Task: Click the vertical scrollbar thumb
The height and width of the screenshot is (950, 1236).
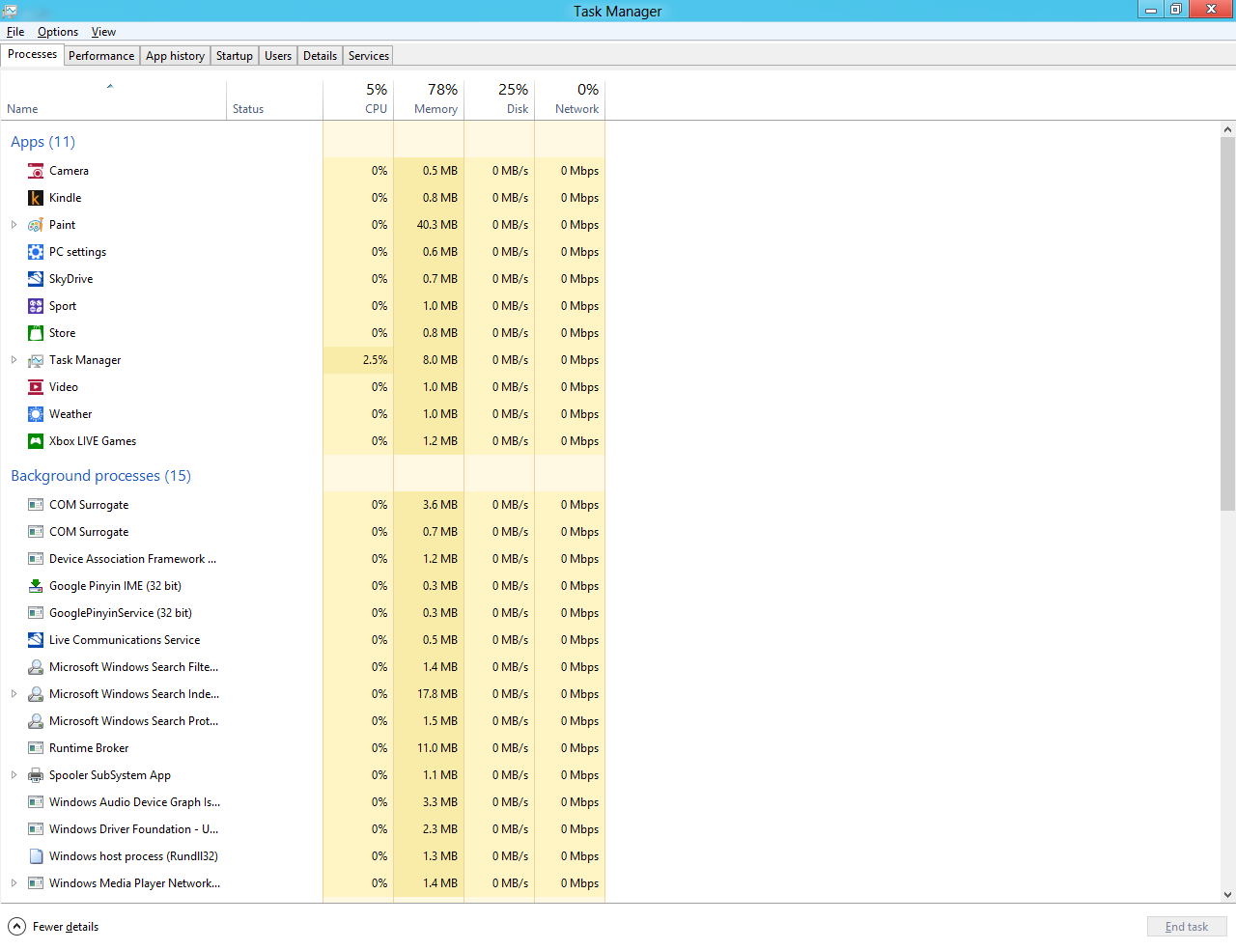Action: coord(1228,323)
